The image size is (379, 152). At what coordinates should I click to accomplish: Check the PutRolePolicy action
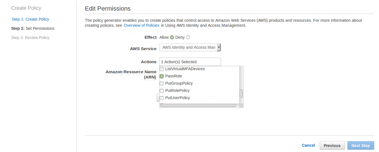point(161,91)
